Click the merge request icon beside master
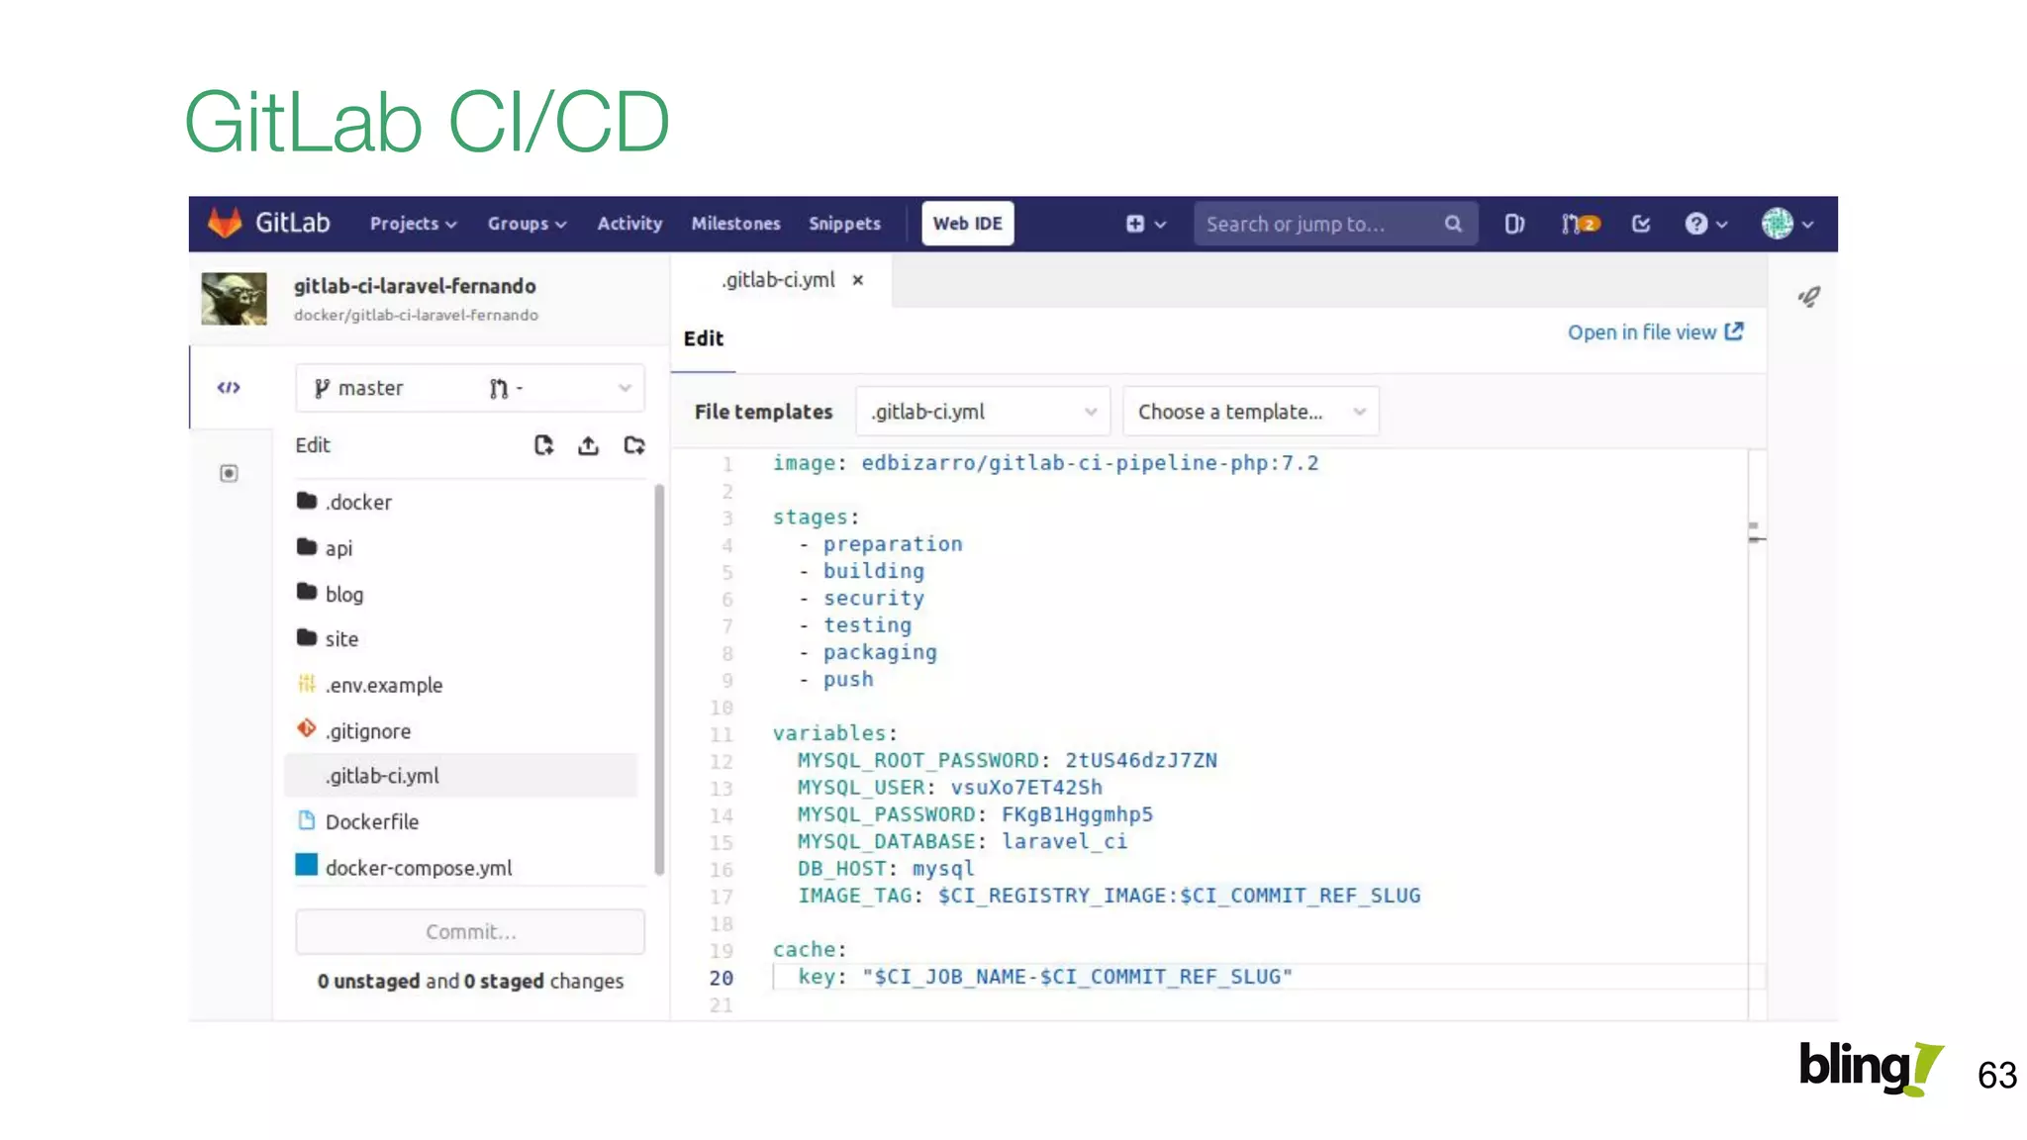 tap(499, 388)
